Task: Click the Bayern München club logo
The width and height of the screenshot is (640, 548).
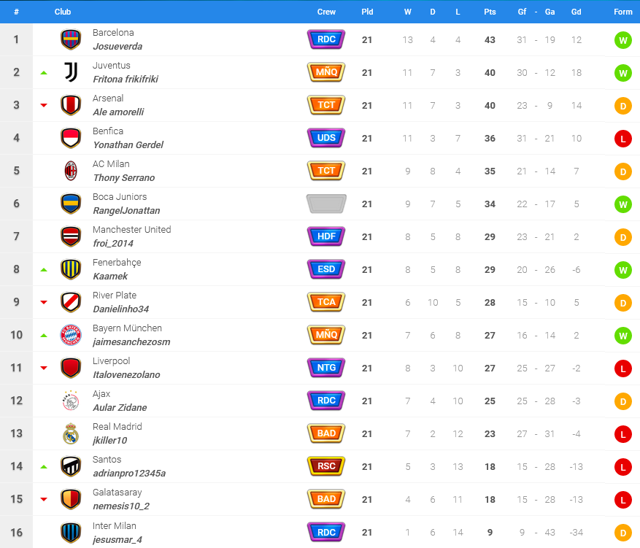Action: point(71,335)
